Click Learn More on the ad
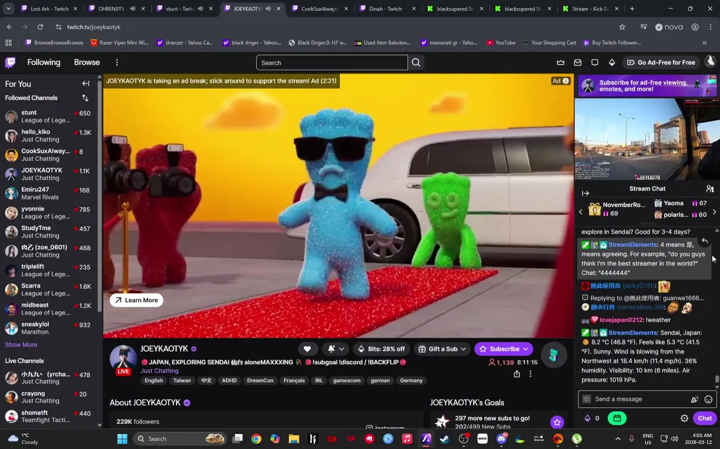The height and width of the screenshot is (449, 720). [x=137, y=300]
